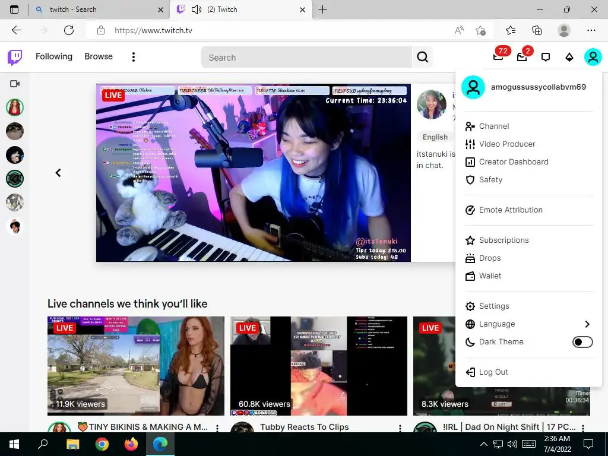Open Windows taskbar search
The image size is (608, 456).
[43, 444]
